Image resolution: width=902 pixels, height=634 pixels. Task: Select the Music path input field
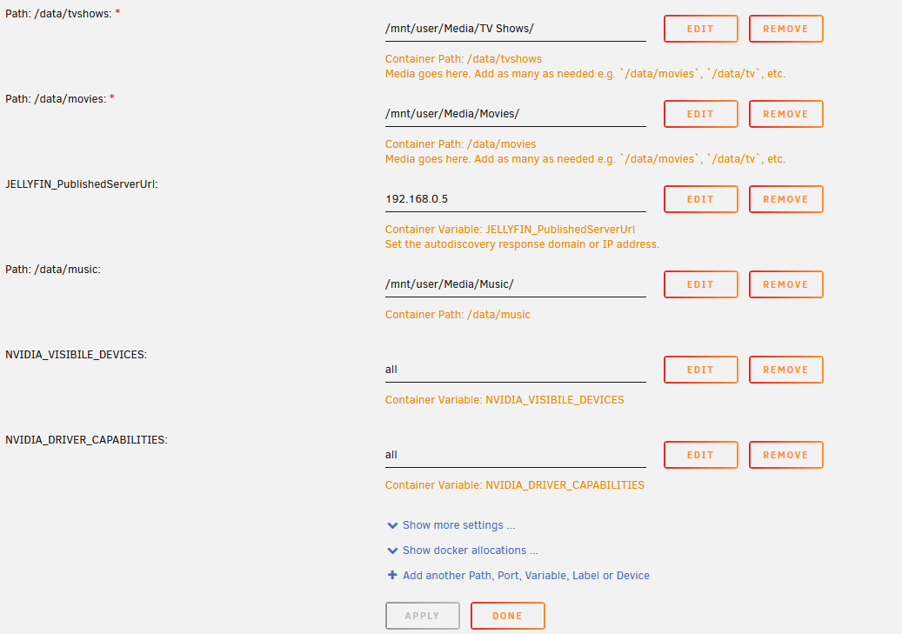click(x=515, y=284)
